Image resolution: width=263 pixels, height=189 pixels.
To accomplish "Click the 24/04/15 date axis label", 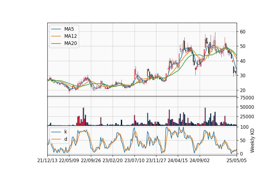I will coord(178,161).
